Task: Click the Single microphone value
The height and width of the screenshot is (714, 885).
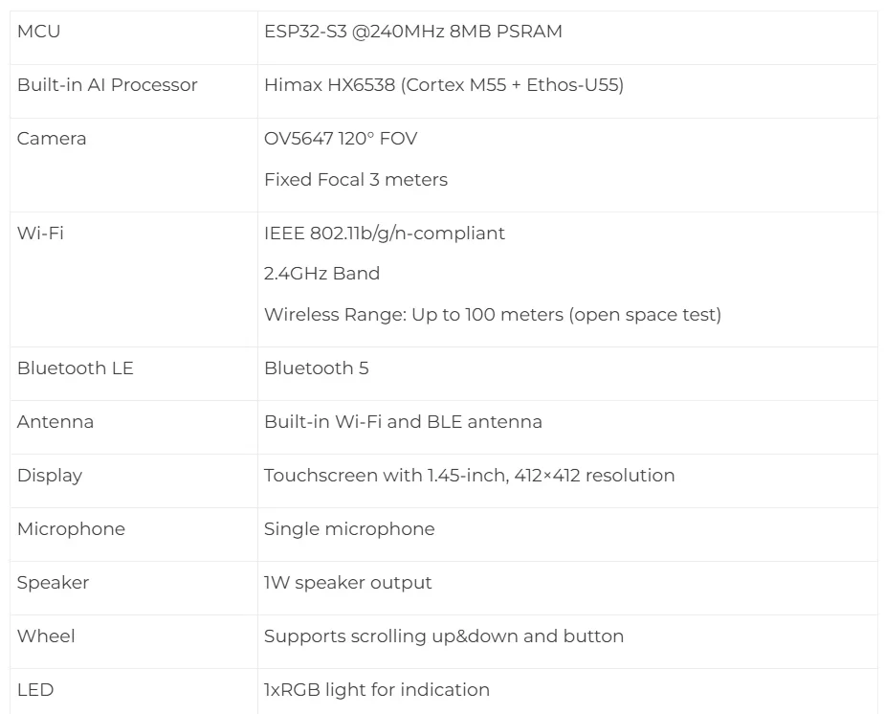Action: (x=349, y=529)
